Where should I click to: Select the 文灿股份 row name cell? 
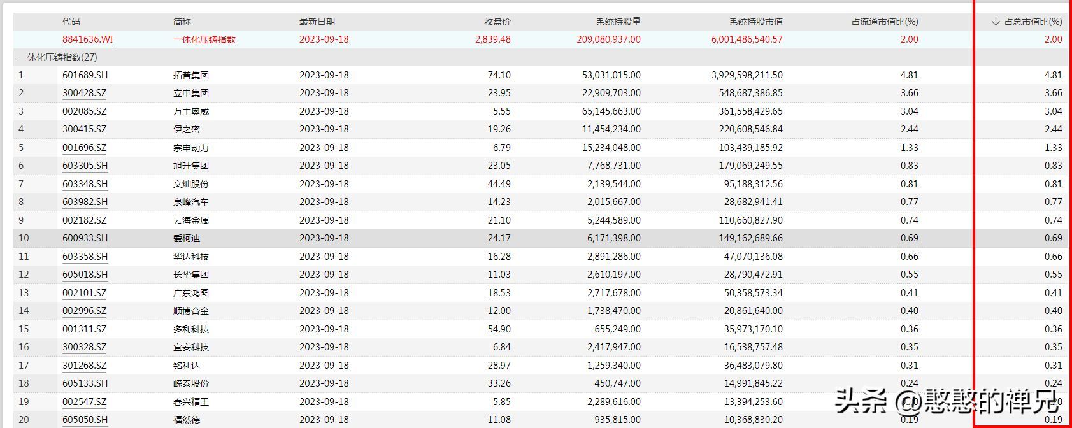pos(190,184)
